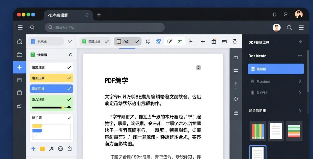Click the face icon below the annotation list
Screen dimensions: 313x159
pos(60,149)
